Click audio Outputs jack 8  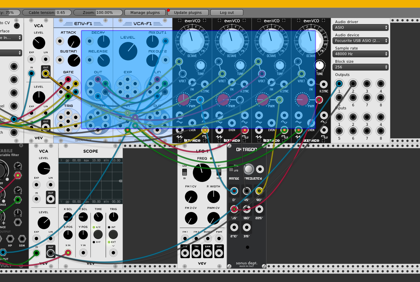coord(381,97)
